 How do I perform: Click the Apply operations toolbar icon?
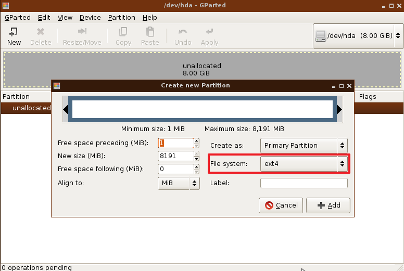(209, 31)
